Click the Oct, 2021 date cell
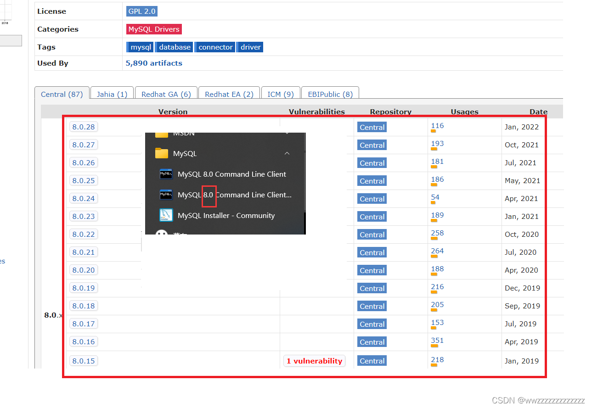 click(x=522, y=145)
